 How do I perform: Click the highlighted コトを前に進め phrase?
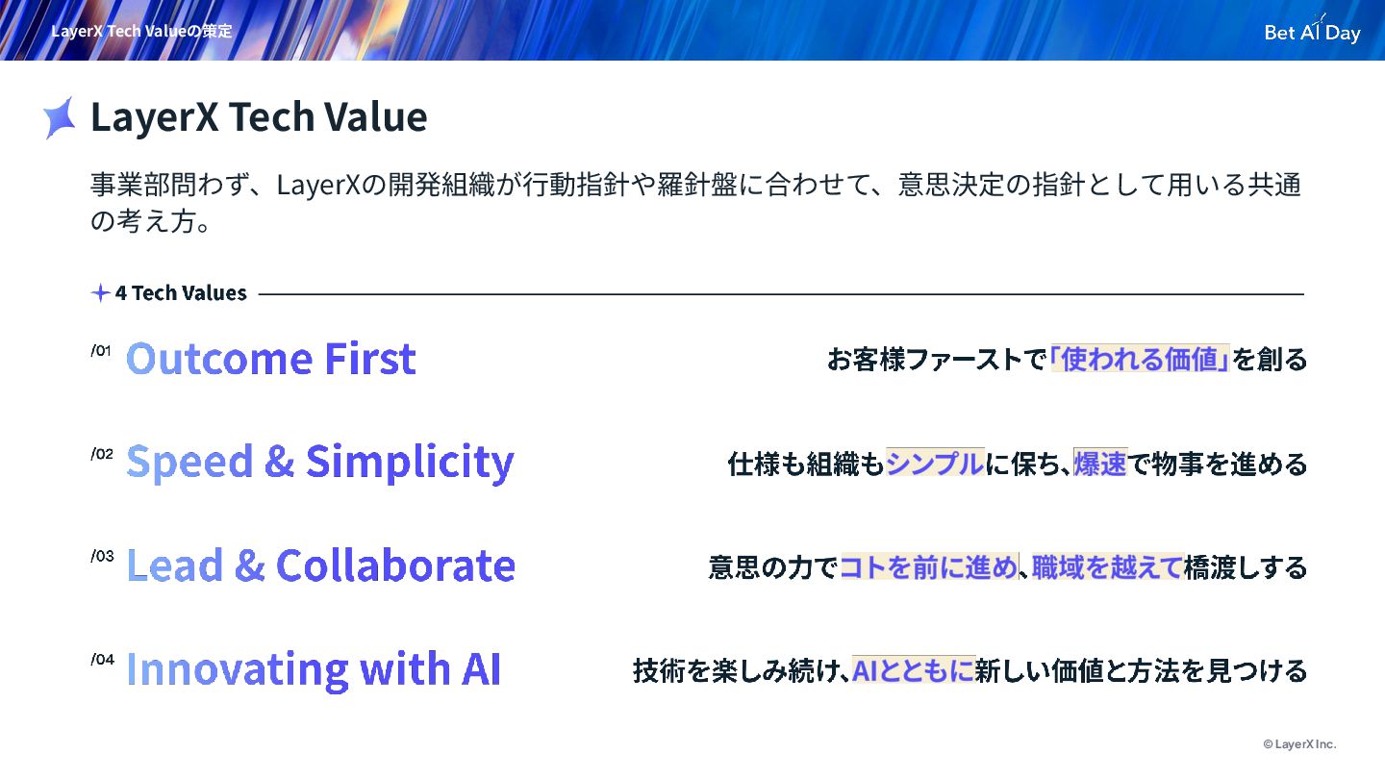pyautogui.click(x=929, y=567)
